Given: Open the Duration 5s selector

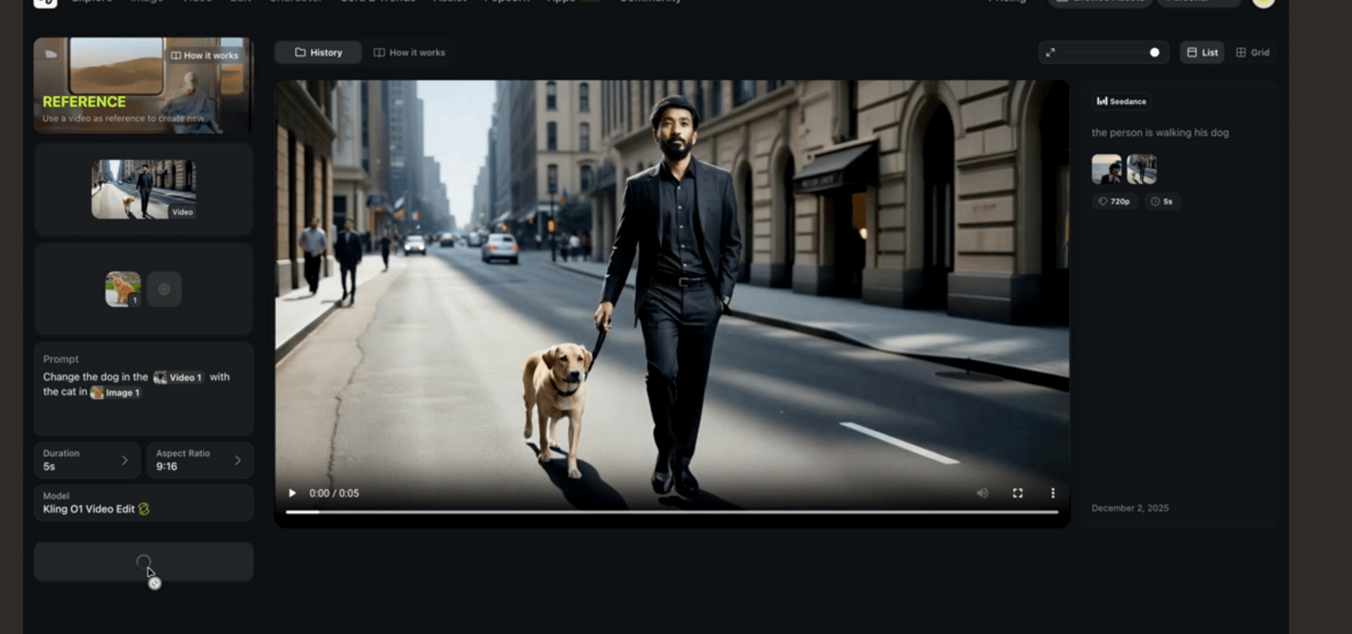Looking at the screenshot, I should [x=87, y=460].
